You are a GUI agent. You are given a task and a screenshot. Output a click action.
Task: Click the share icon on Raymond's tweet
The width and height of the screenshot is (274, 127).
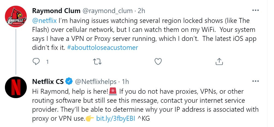tap(219, 62)
